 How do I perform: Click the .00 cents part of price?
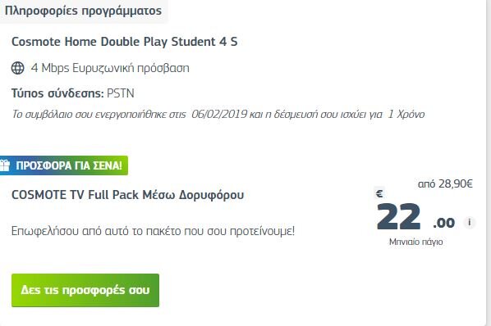443,223
